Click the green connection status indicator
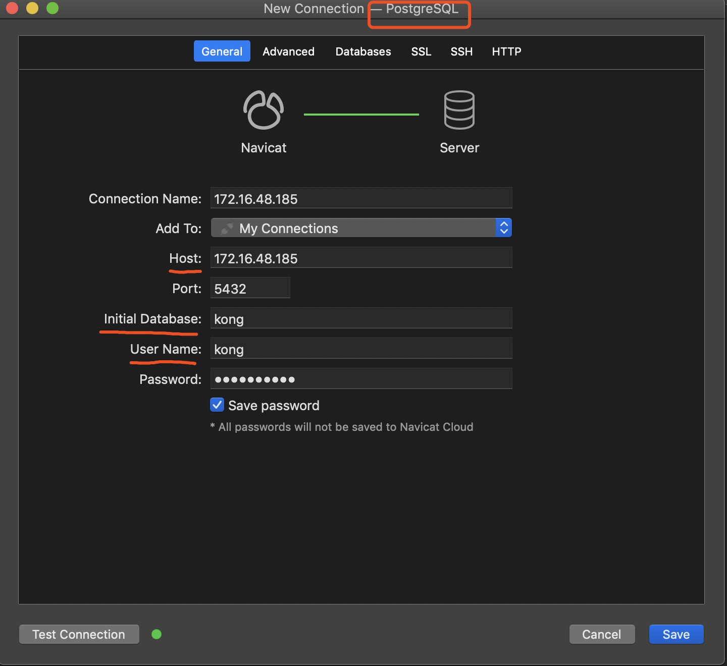The image size is (727, 666). coord(157,634)
